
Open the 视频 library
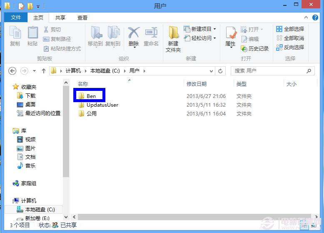tap(26, 139)
